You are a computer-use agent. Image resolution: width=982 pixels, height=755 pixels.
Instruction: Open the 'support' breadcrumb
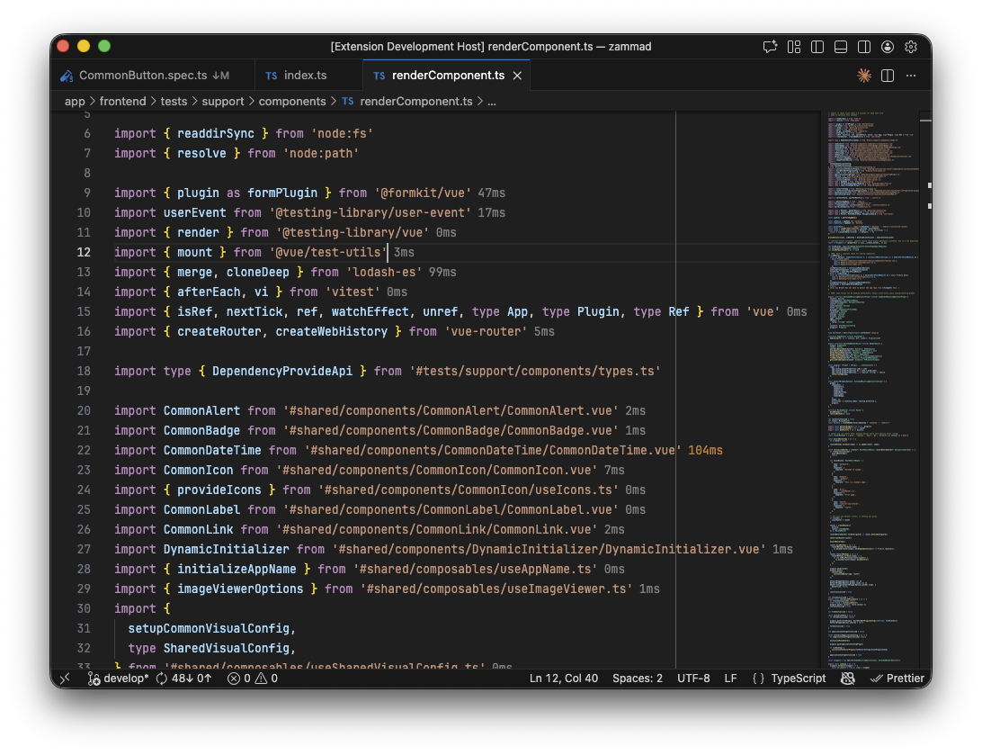point(223,102)
